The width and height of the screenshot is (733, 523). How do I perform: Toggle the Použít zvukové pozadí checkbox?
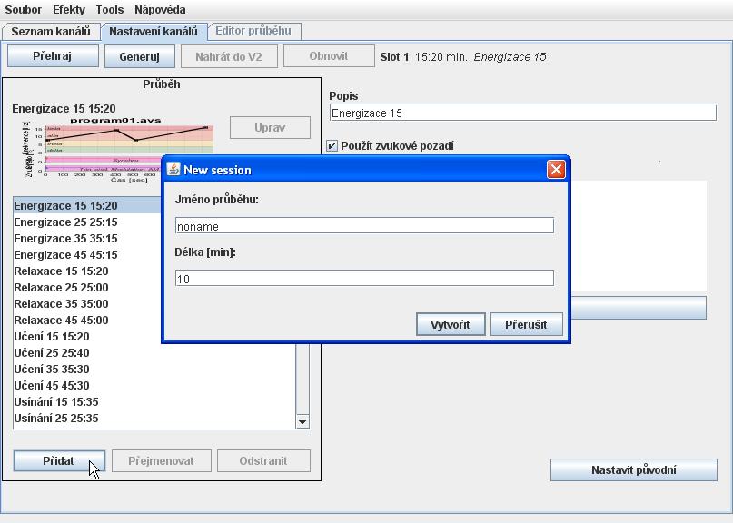(332, 145)
